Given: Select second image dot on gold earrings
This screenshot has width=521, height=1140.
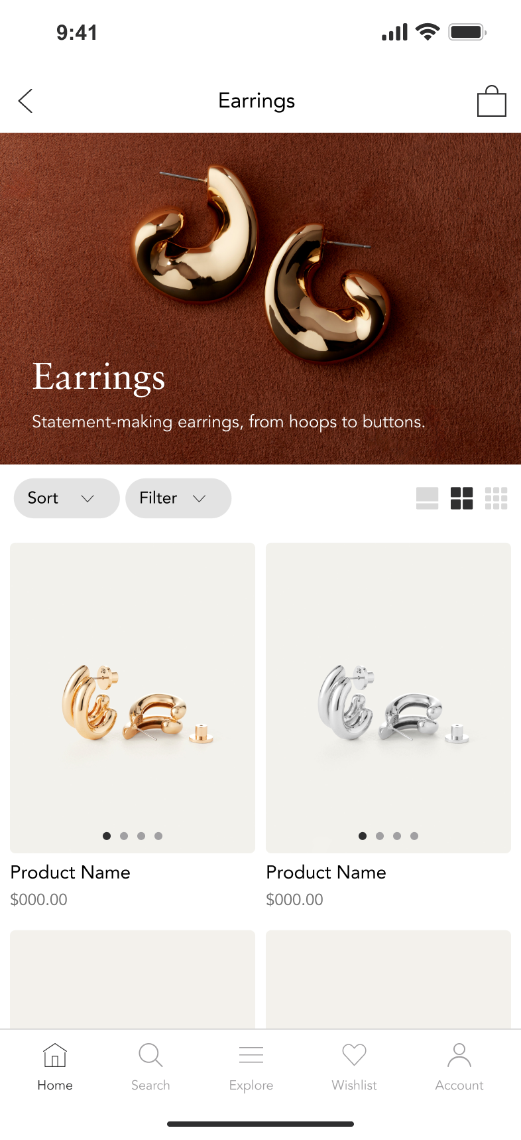Looking at the screenshot, I should 124,836.
